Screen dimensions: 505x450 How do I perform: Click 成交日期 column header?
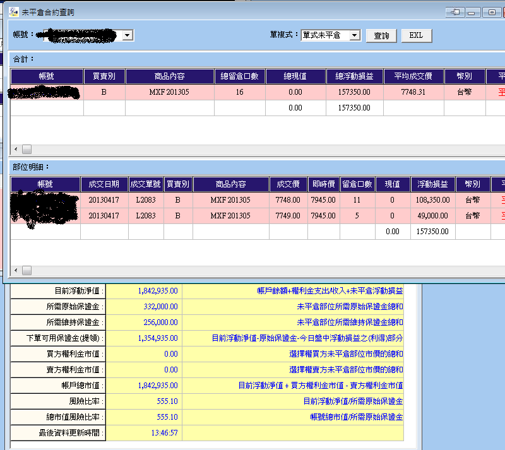[x=104, y=184]
